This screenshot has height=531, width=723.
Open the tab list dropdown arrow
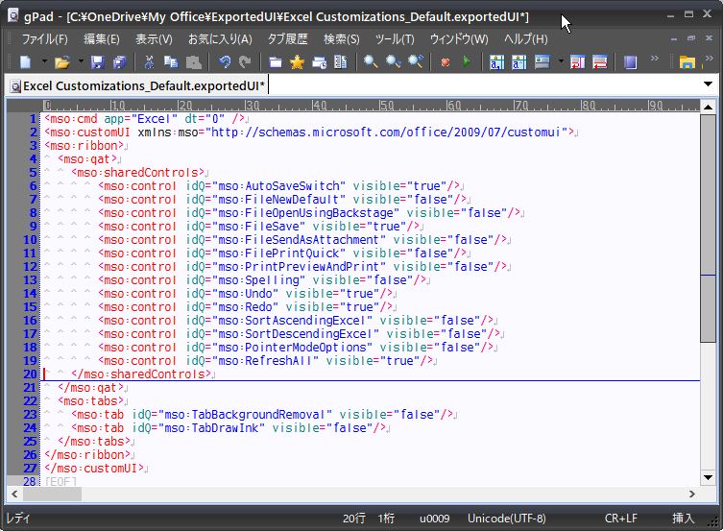click(x=708, y=84)
